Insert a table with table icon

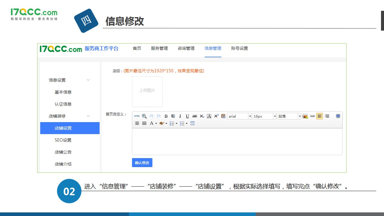click(x=193, y=123)
